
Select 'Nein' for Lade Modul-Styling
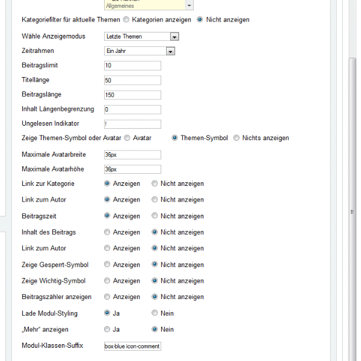(155, 313)
